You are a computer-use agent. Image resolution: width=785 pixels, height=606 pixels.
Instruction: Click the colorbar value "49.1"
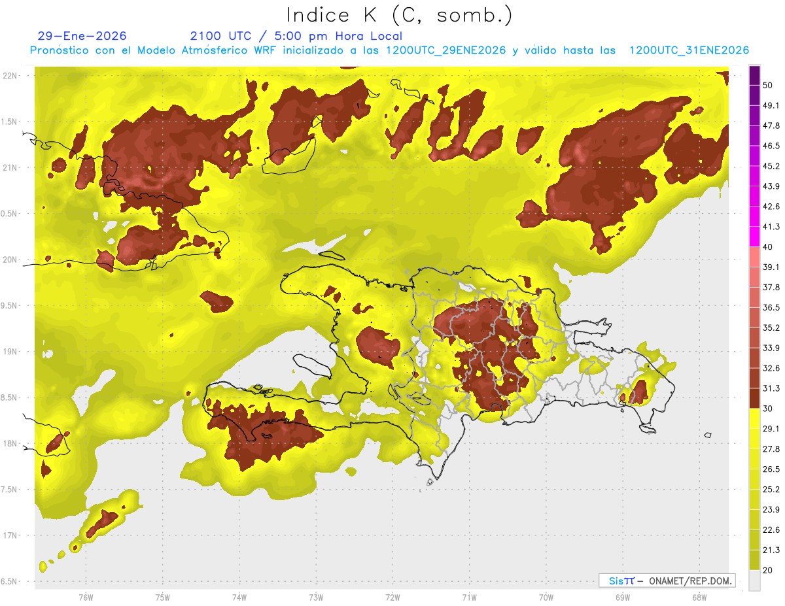(x=771, y=105)
